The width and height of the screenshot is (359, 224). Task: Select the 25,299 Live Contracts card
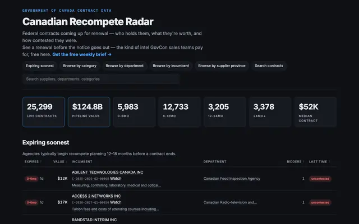(44, 112)
